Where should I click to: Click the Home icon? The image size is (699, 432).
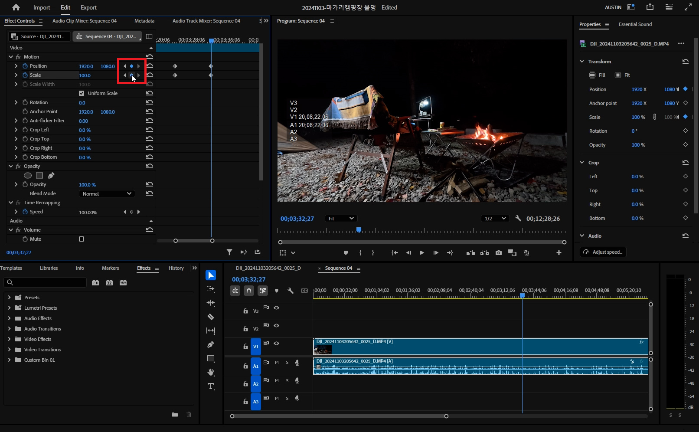pos(16,7)
